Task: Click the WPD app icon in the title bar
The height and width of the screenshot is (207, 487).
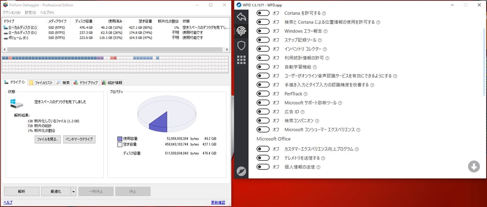Action: [x=239, y=5]
